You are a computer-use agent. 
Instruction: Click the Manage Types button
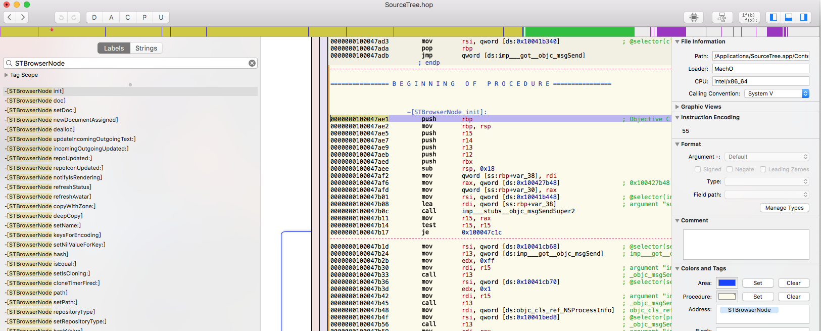pos(784,208)
